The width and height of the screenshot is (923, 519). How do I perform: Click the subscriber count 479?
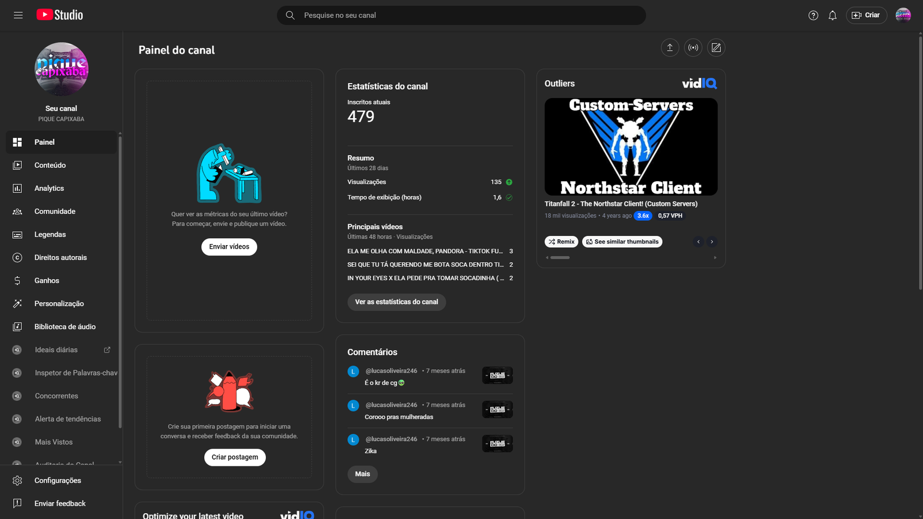pos(361,116)
